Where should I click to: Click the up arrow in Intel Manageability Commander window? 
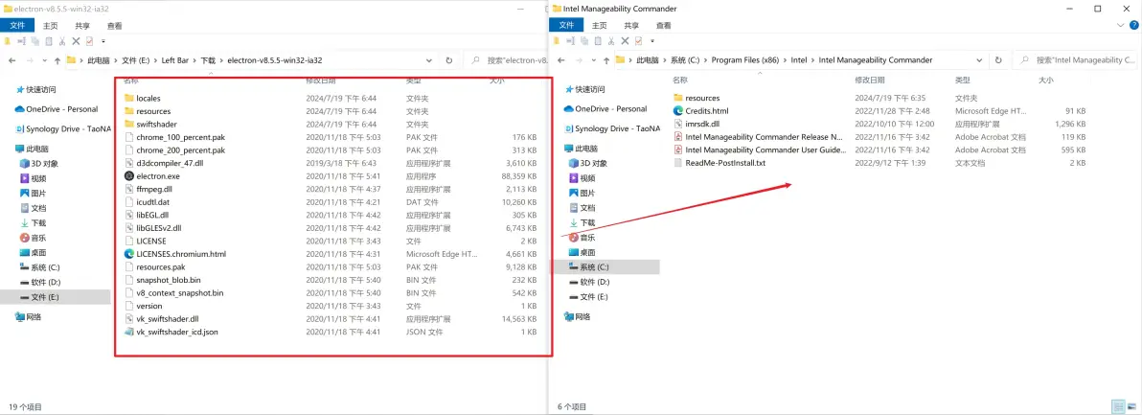pyautogui.click(x=605, y=59)
